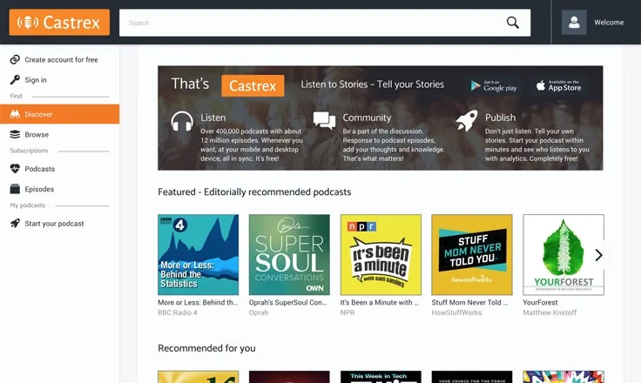Show next featured podcasts with arrow
The width and height of the screenshot is (641, 383).
[598, 255]
